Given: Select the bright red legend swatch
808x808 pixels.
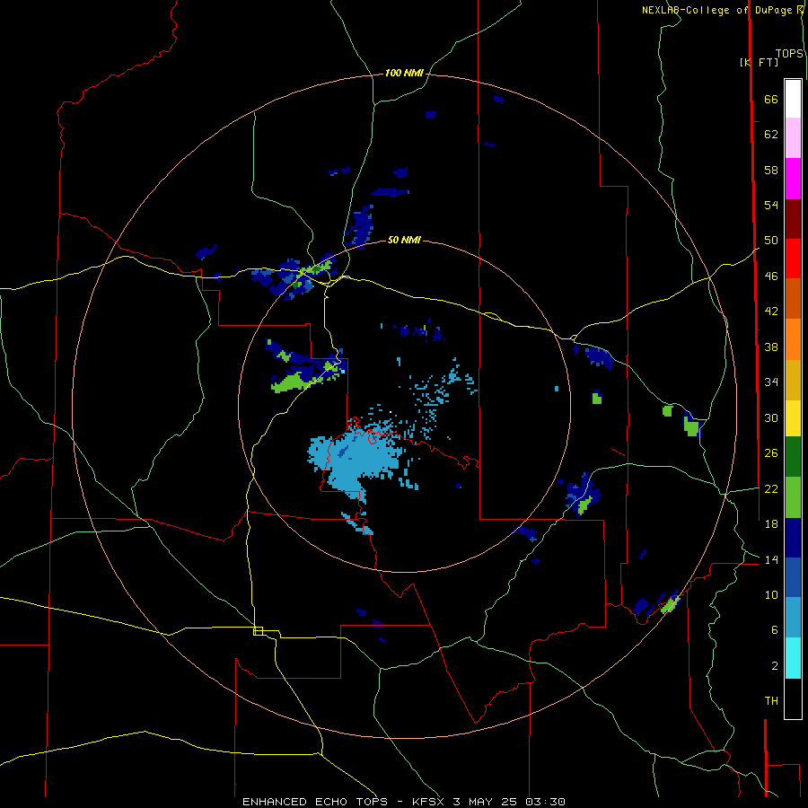Looking at the screenshot, I should (793, 259).
